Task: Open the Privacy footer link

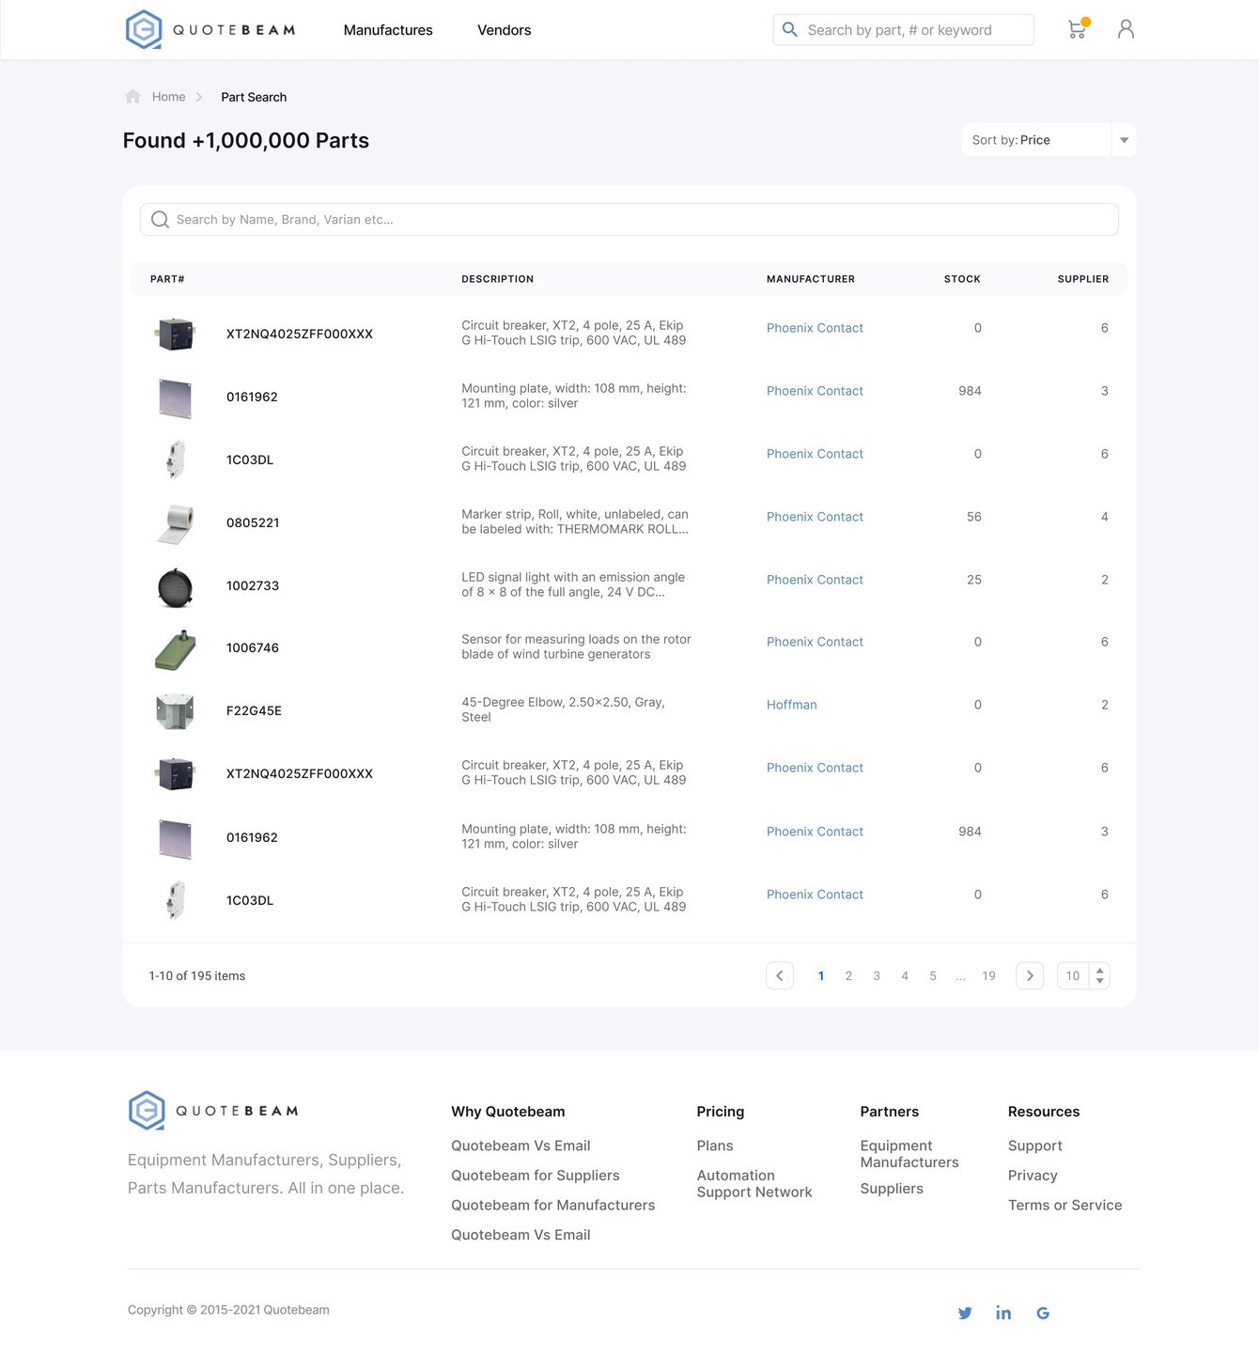Action: pos(1033,1176)
